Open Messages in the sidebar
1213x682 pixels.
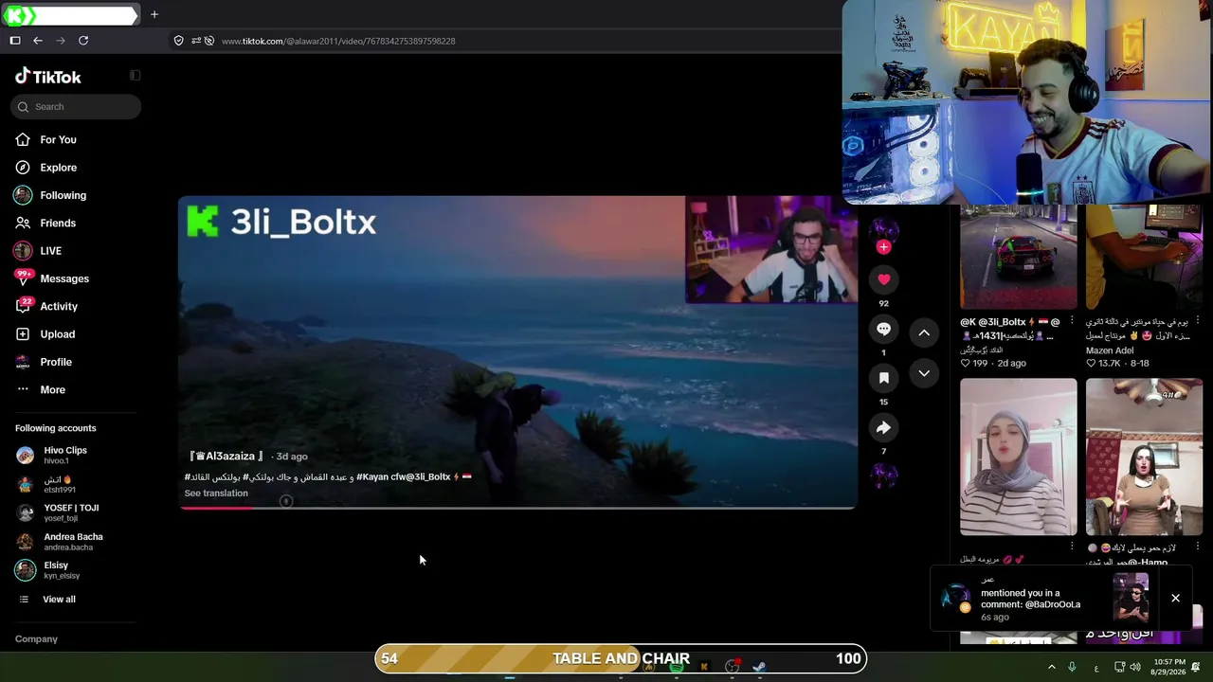pos(64,278)
